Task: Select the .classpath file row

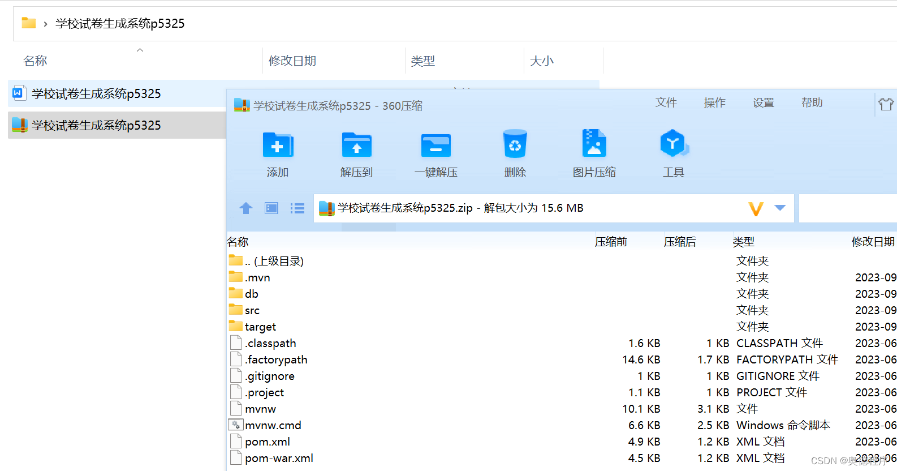Action: click(562, 343)
